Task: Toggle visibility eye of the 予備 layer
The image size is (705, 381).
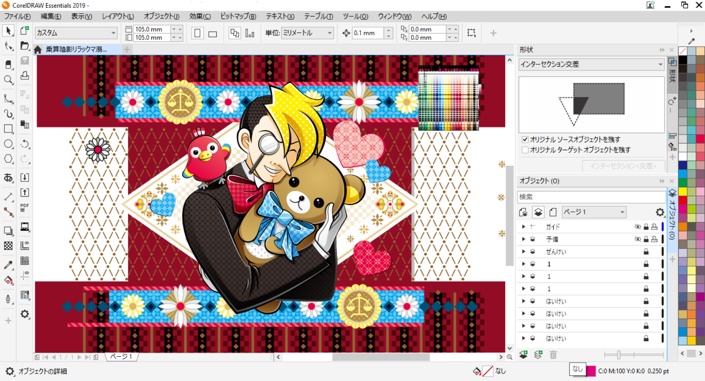Action: tap(638, 239)
